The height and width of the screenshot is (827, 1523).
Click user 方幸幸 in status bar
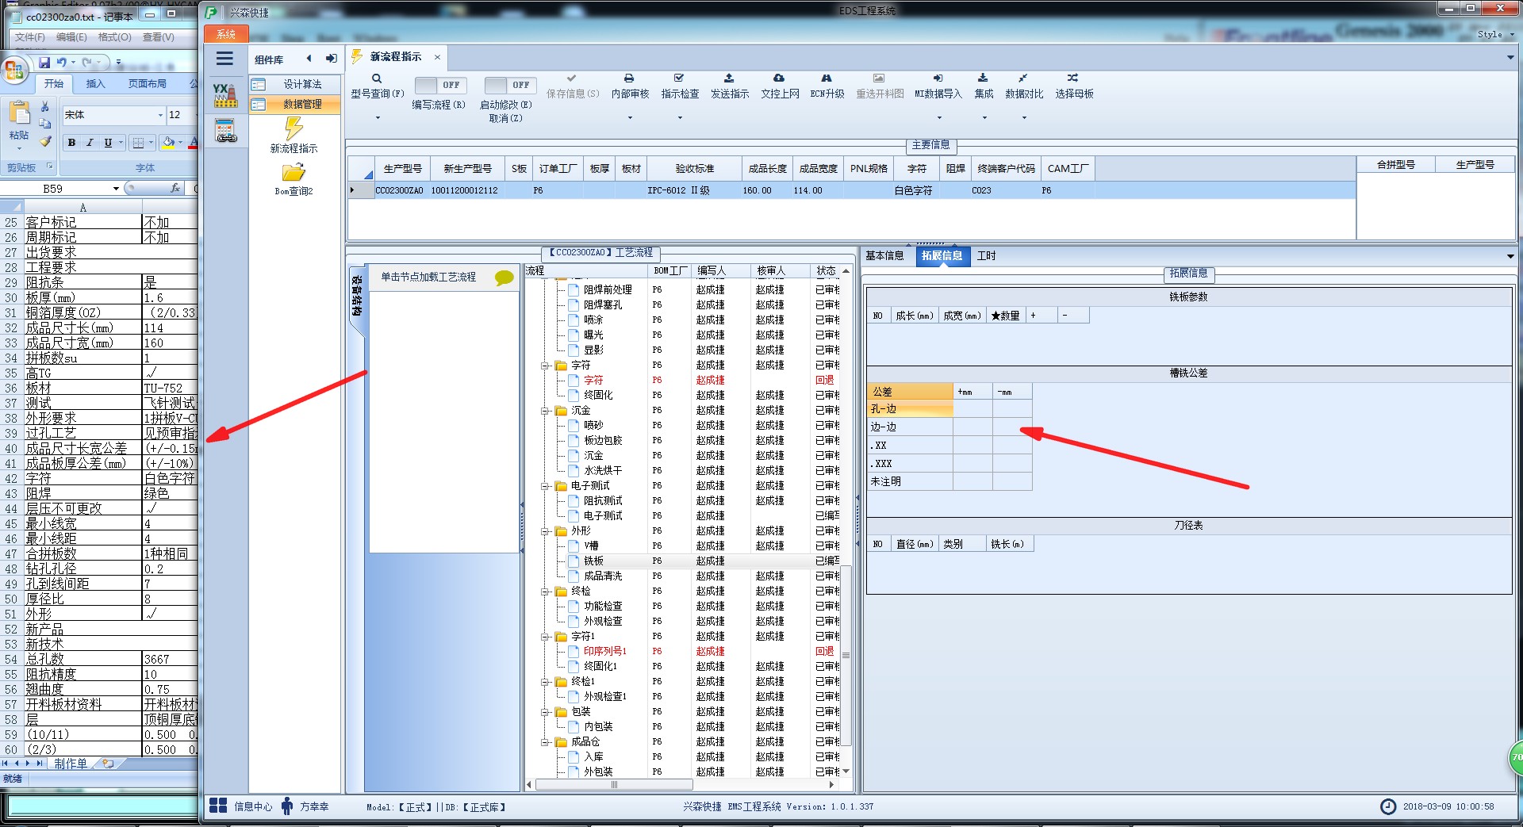(305, 806)
